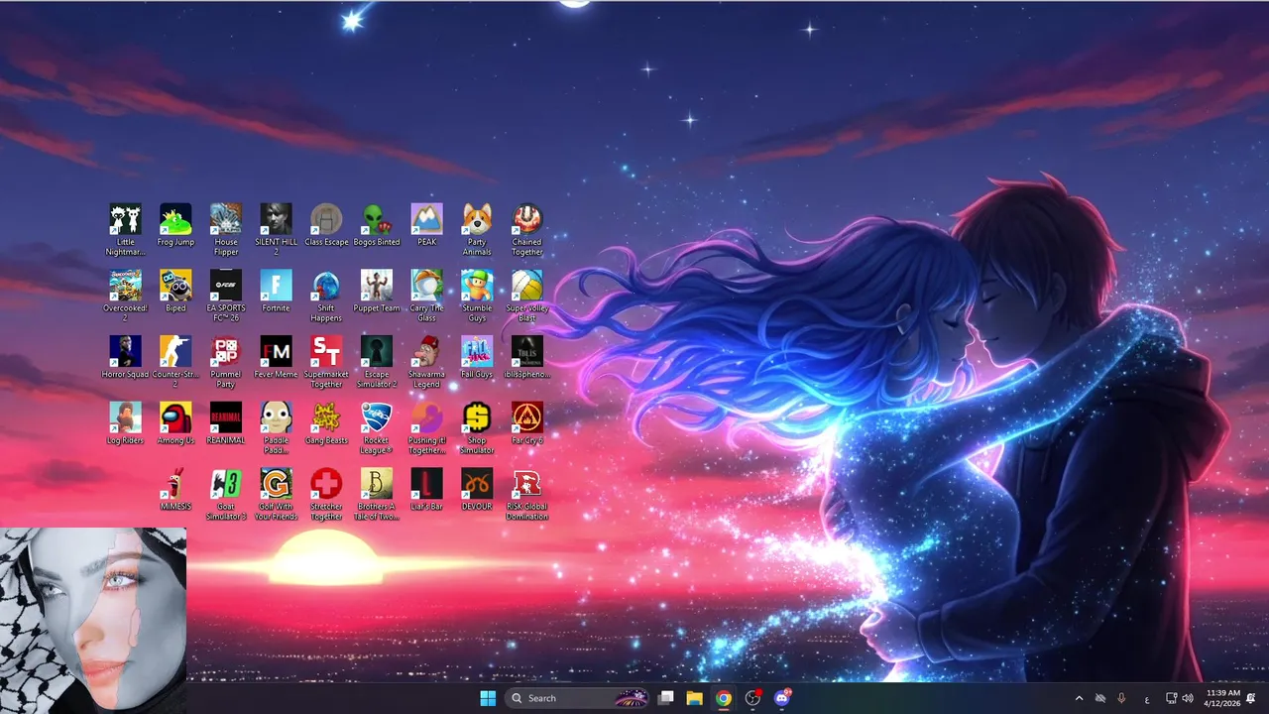Open SILENT HILL 2 shortcut
The image size is (1269, 714).
pos(276,229)
